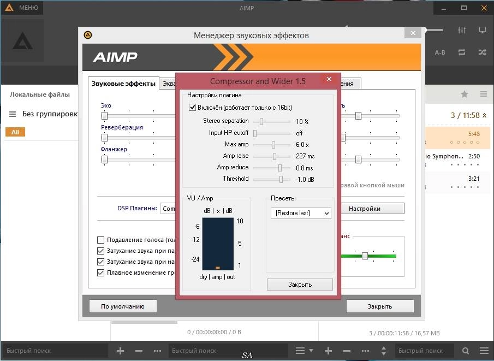Click the right three-dots more icon
Viewport: 494px width, 361px height.
click(x=365, y=351)
